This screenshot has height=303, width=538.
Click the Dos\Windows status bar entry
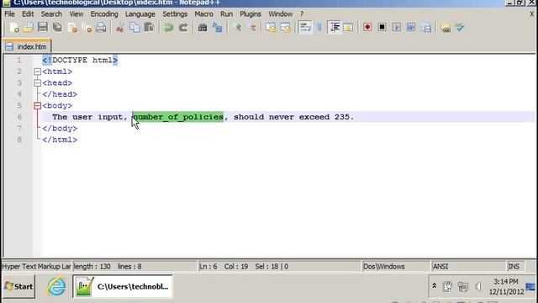(384, 267)
